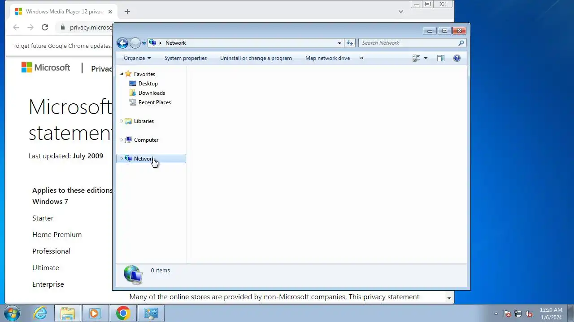Go back using the Explorer back arrow
Viewport: 574px width, 322px height.
pos(122,43)
